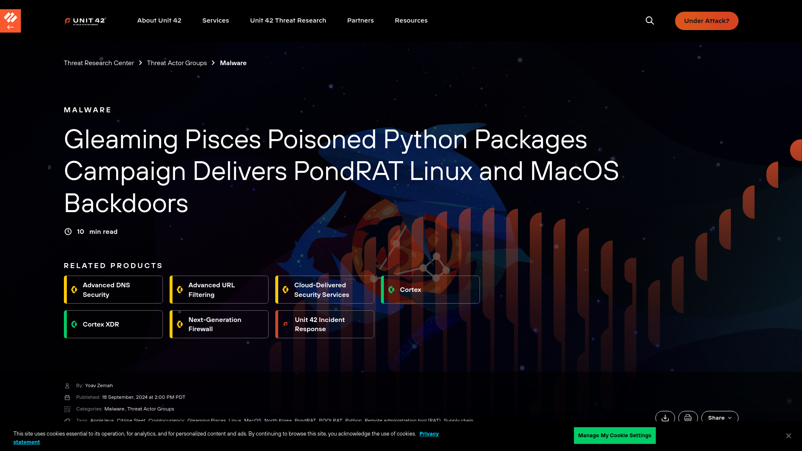Click the Services menu item
Viewport: 802px width, 451px height.
coord(216,21)
